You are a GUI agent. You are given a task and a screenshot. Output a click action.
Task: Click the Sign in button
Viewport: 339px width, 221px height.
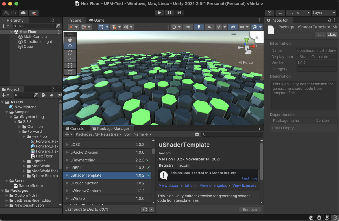(x=10, y=13)
